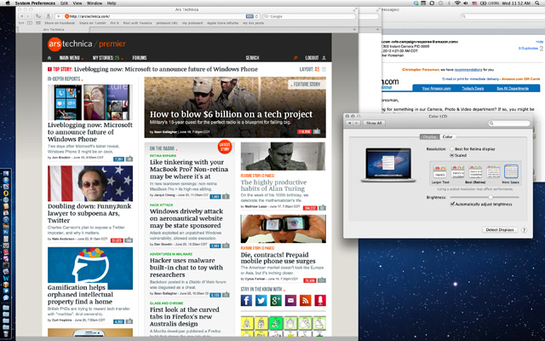Choose the Larger Text scaling option
The height and width of the screenshot is (341, 545).
439,171
